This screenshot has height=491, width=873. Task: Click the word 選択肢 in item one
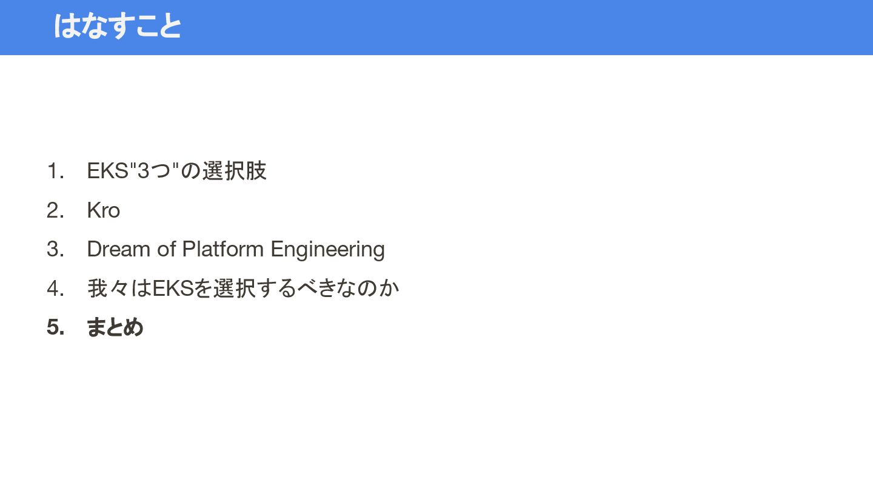(x=235, y=171)
